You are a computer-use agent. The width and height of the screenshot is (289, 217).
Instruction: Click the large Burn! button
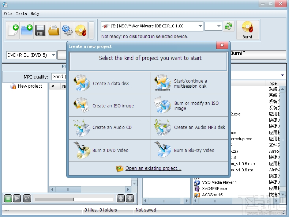[248, 30]
